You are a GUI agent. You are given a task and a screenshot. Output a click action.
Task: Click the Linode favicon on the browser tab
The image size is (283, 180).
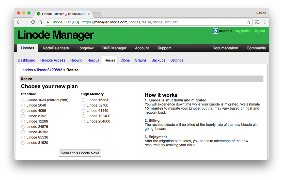tap(39, 14)
